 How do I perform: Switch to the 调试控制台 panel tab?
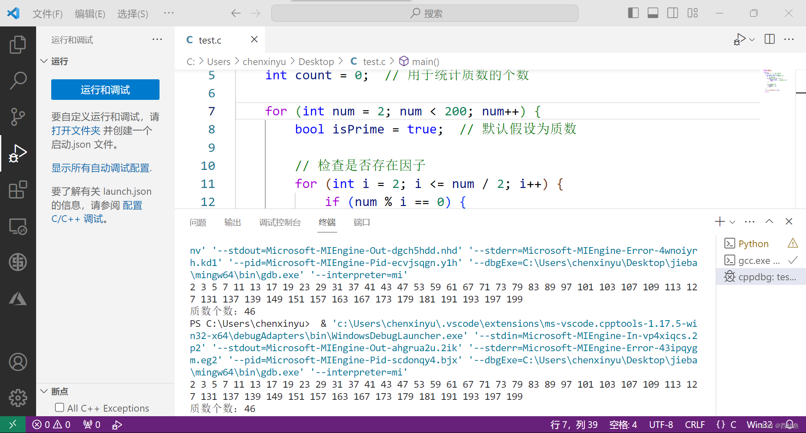(x=280, y=222)
